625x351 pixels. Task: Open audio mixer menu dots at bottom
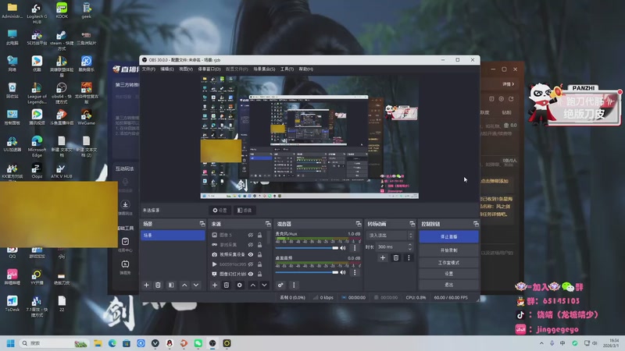(294, 285)
